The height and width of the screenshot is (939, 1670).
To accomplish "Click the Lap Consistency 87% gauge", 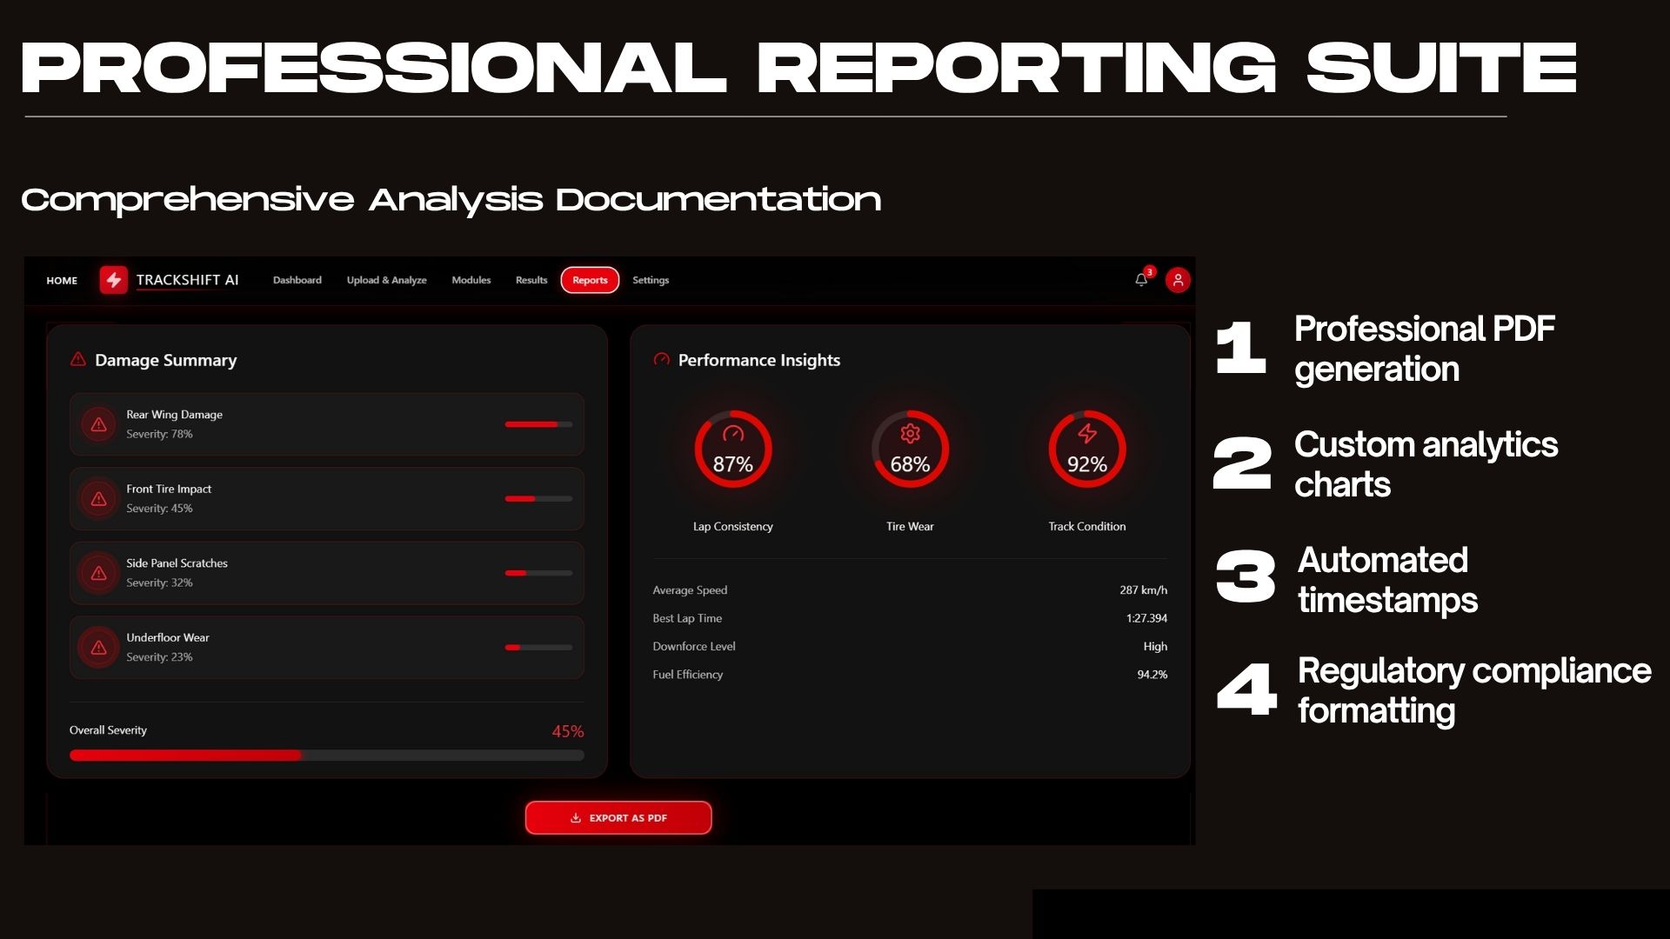I will 732,450.
